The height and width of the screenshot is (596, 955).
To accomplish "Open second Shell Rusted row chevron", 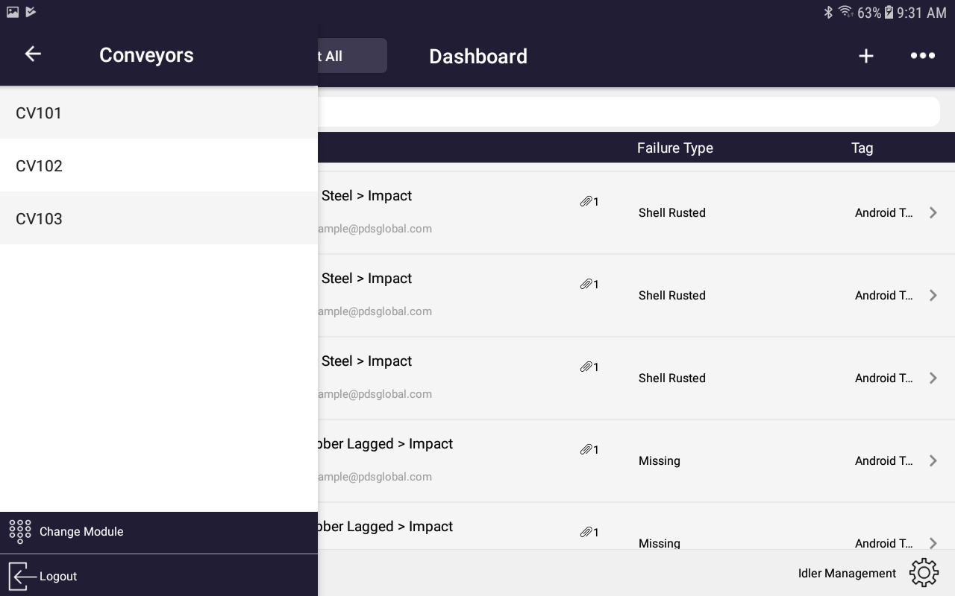I will coord(933,296).
